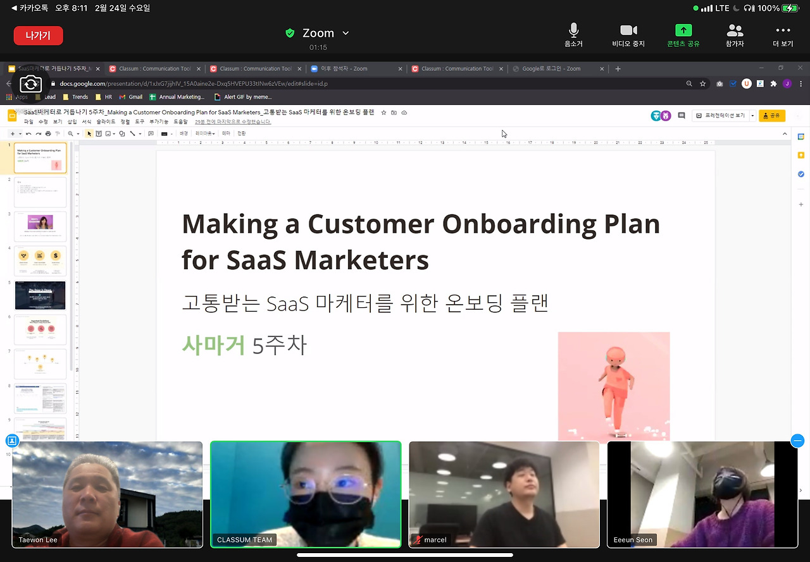Click the redo arrow in toolbar
810x562 pixels.
click(x=39, y=133)
